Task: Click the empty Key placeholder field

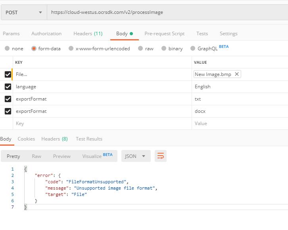Action: coord(102,124)
